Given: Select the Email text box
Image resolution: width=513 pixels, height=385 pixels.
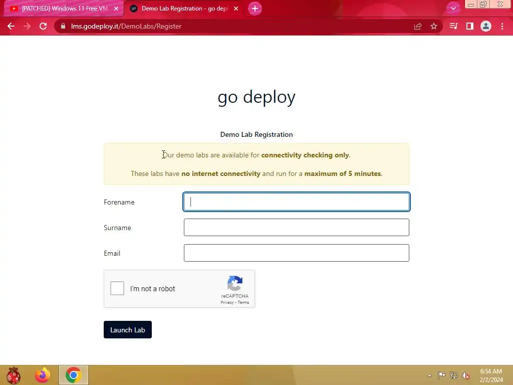Looking at the screenshot, I should click(x=297, y=253).
